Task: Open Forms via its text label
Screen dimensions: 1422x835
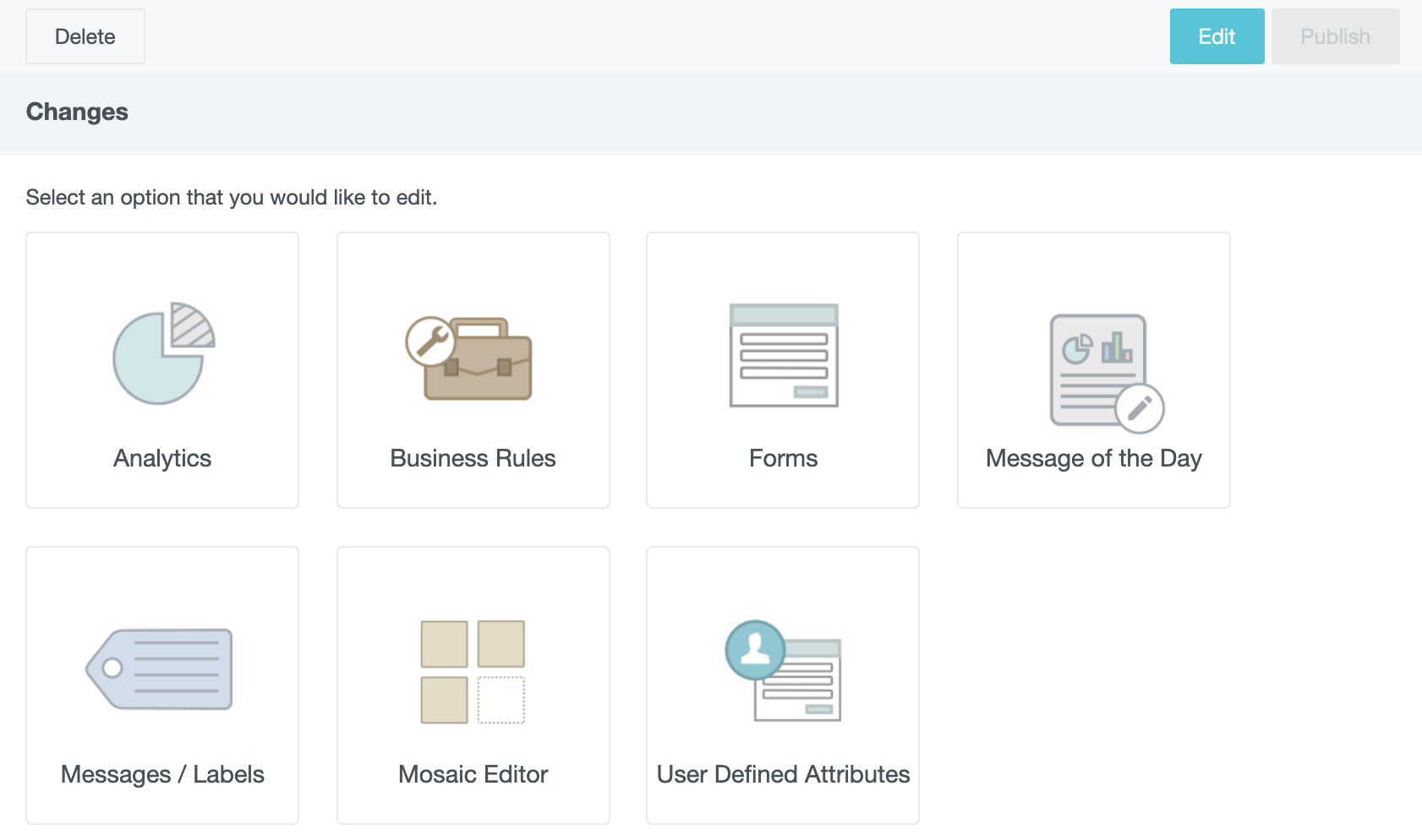Action: click(x=783, y=458)
